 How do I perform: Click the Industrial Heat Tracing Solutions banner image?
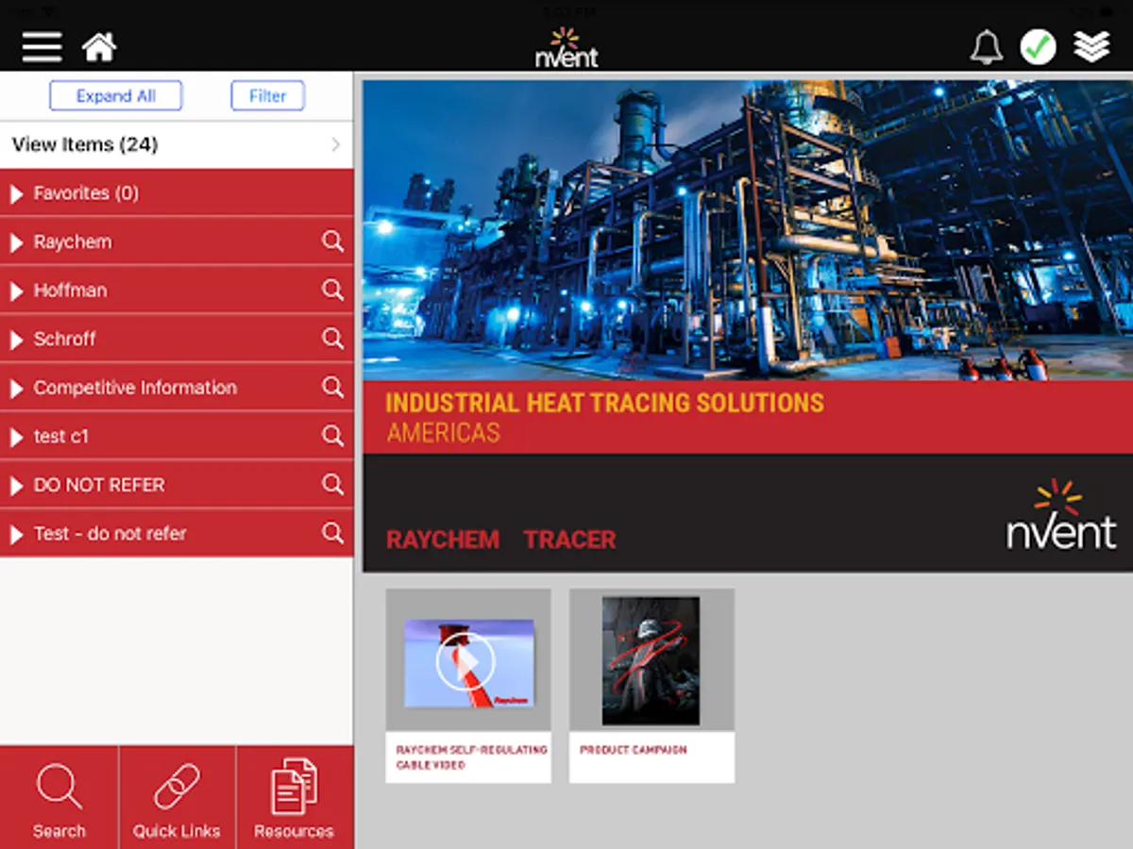tap(748, 230)
